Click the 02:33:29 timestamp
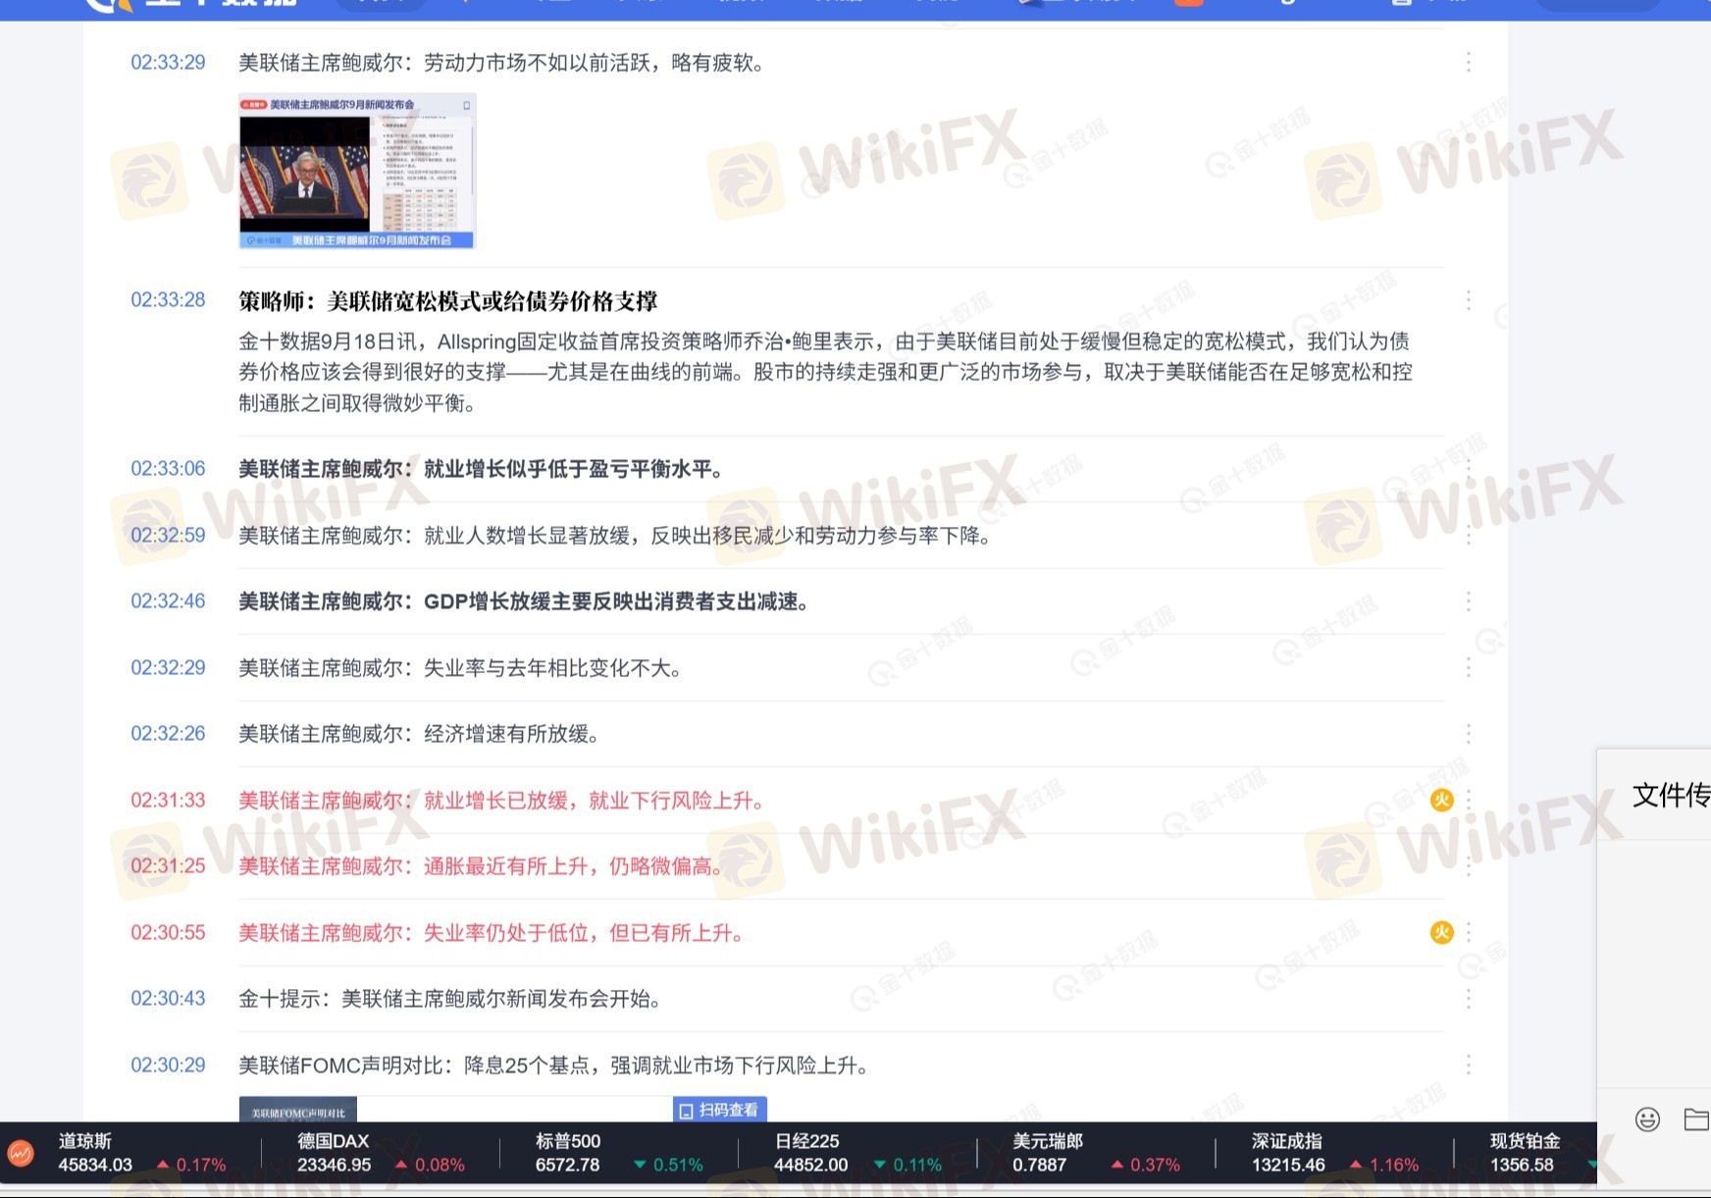 coord(168,63)
